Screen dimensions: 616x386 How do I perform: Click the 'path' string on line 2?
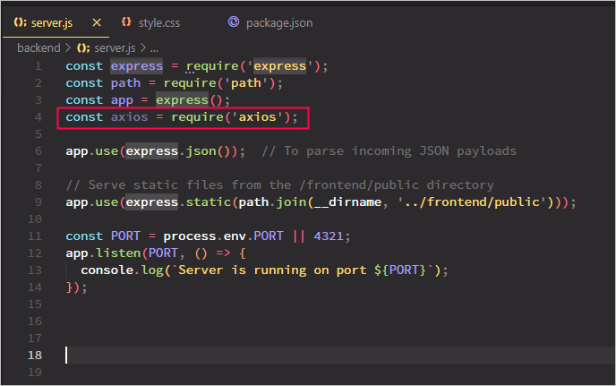[x=246, y=83]
